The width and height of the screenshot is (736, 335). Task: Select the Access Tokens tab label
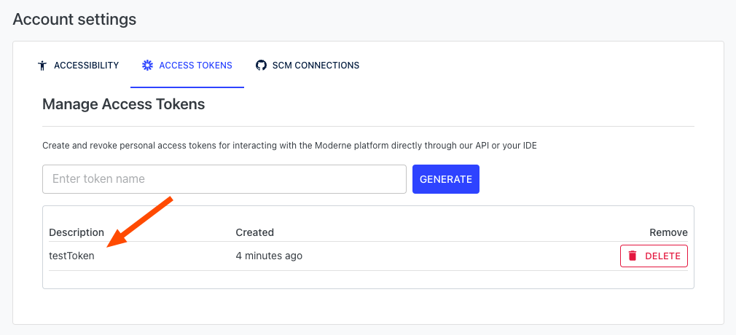[195, 66]
